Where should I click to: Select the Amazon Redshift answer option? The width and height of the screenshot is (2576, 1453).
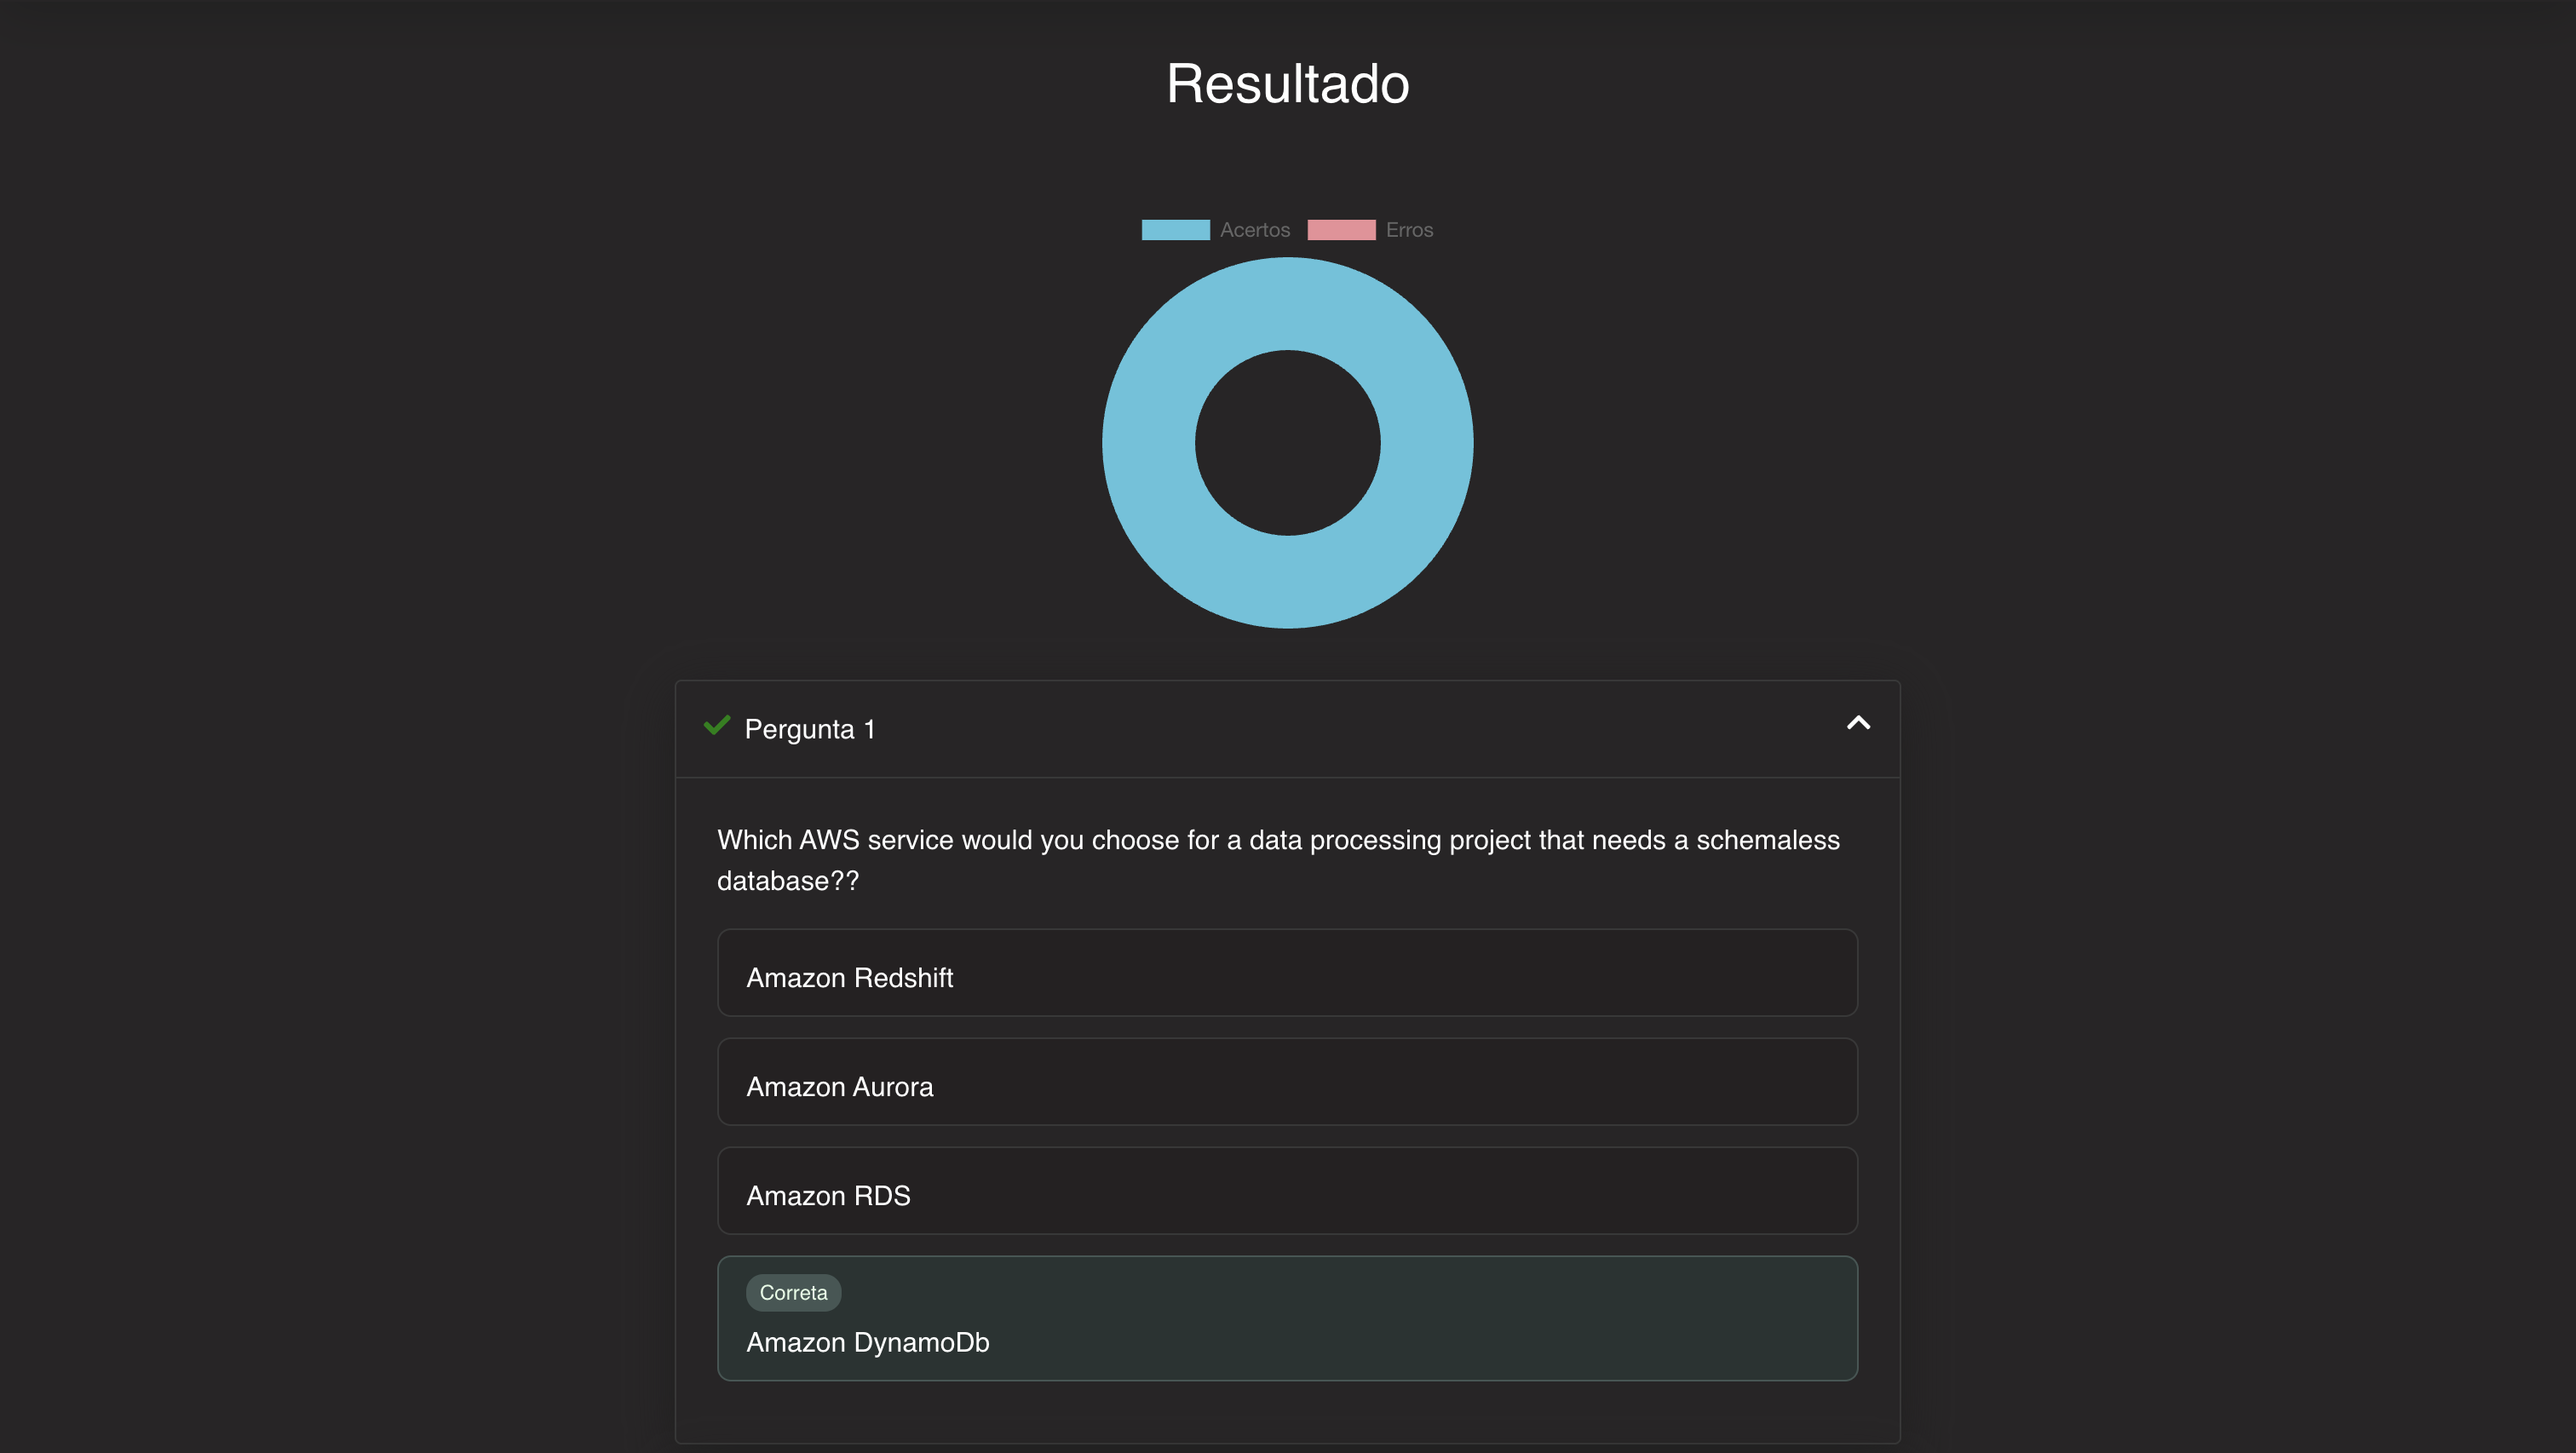pos(1287,973)
